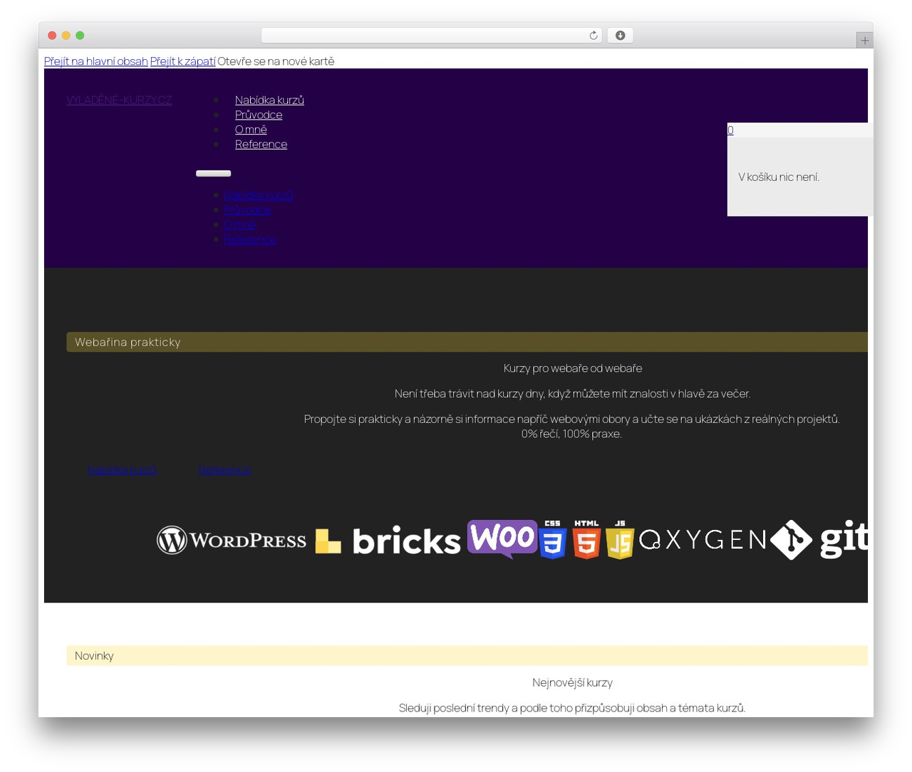Open VYLADĚNÉ-KURZY.CZ site logo link
This screenshot has width=912, height=772.
point(119,100)
